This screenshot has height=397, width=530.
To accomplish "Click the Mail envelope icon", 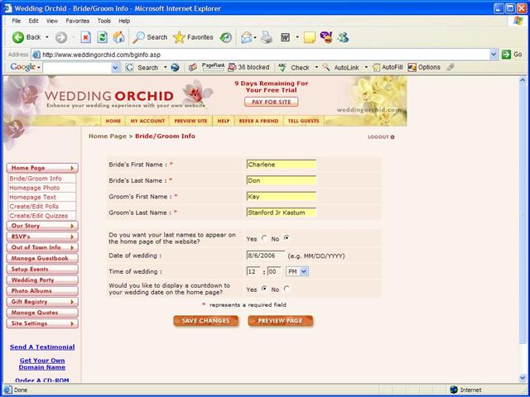I will tap(247, 37).
